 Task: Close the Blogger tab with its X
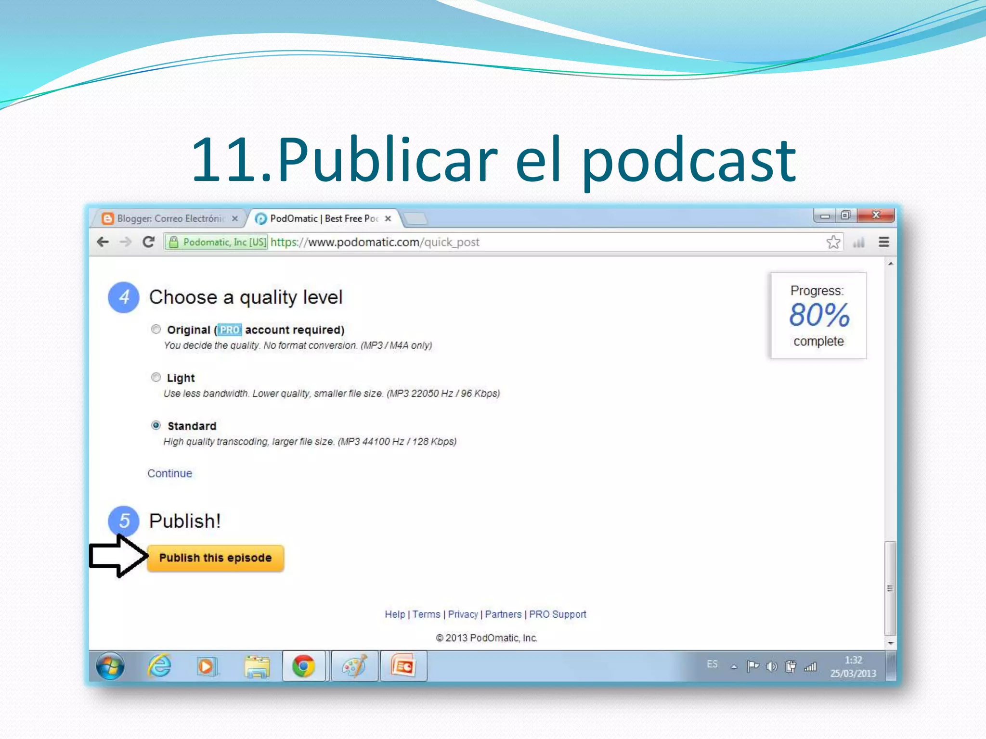(235, 218)
